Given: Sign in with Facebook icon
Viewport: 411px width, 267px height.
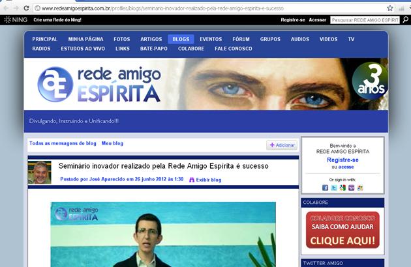Looking at the screenshot, I should pyautogui.click(x=325, y=188).
